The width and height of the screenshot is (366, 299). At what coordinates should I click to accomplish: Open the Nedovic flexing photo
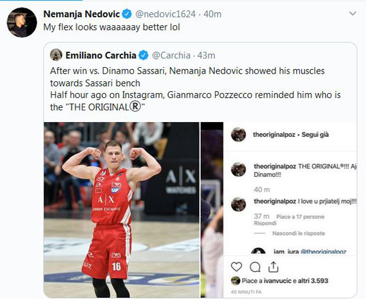coord(121,209)
